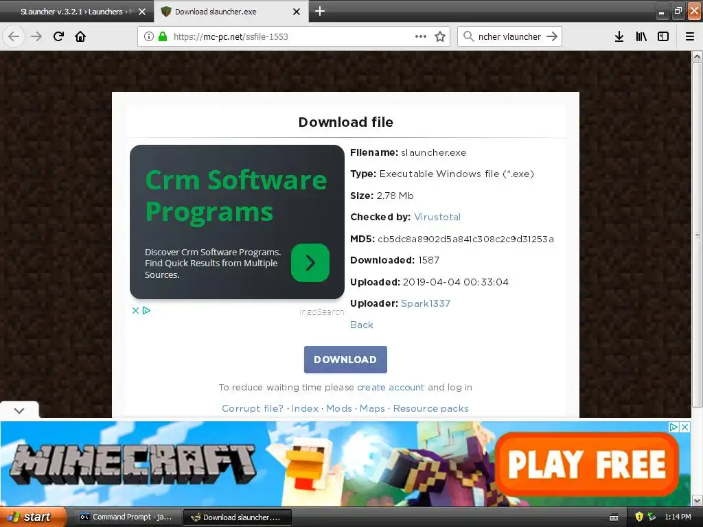Viewport: 703px width, 527px height.
Task: Close the SLauncher v.3.2.1 tab
Action: [x=142, y=12]
